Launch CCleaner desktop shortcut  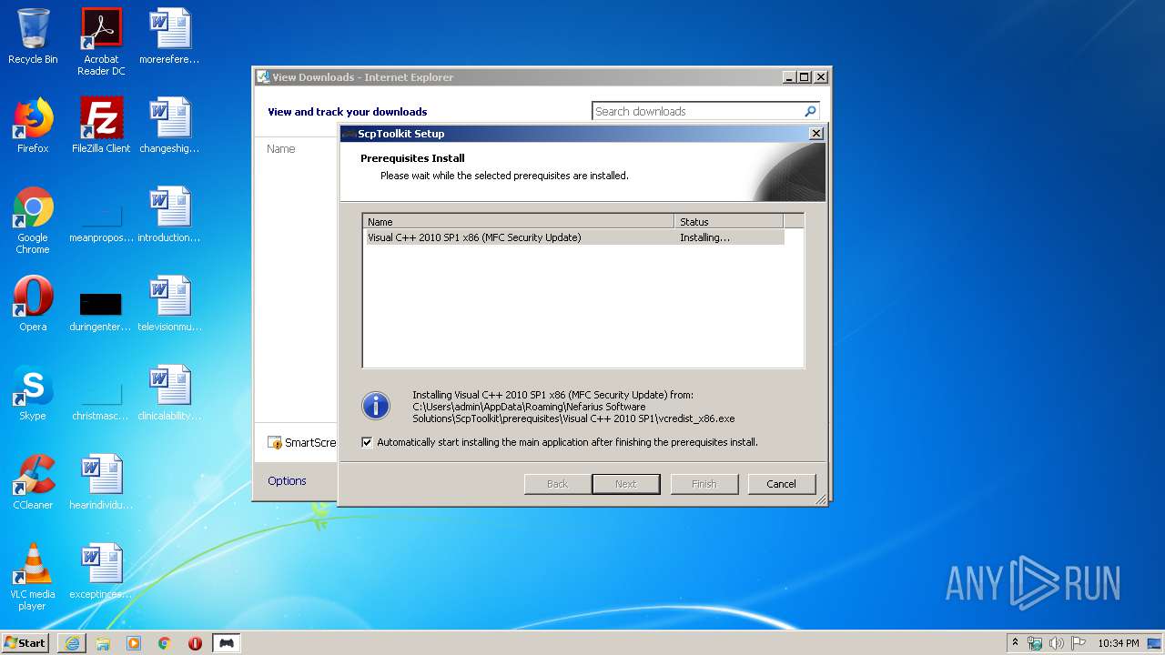[33, 482]
